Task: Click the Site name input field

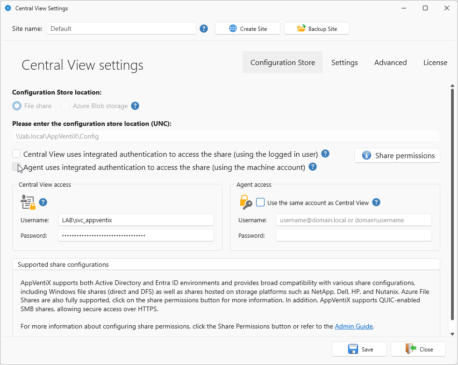Action: 122,29
